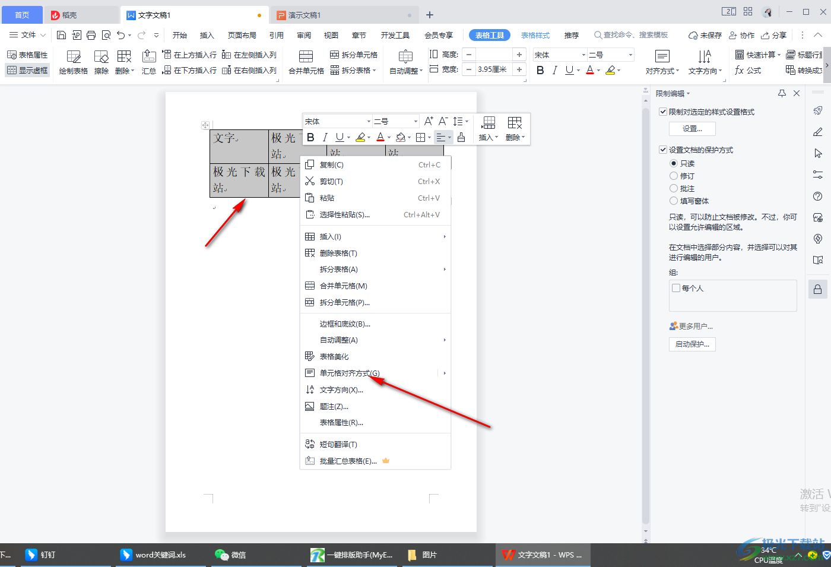The width and height of the screenshot is (831, 567).
Task: Click 在右侧插入列 insert column right
Action: pyautogui.click(x=249, y=70)
